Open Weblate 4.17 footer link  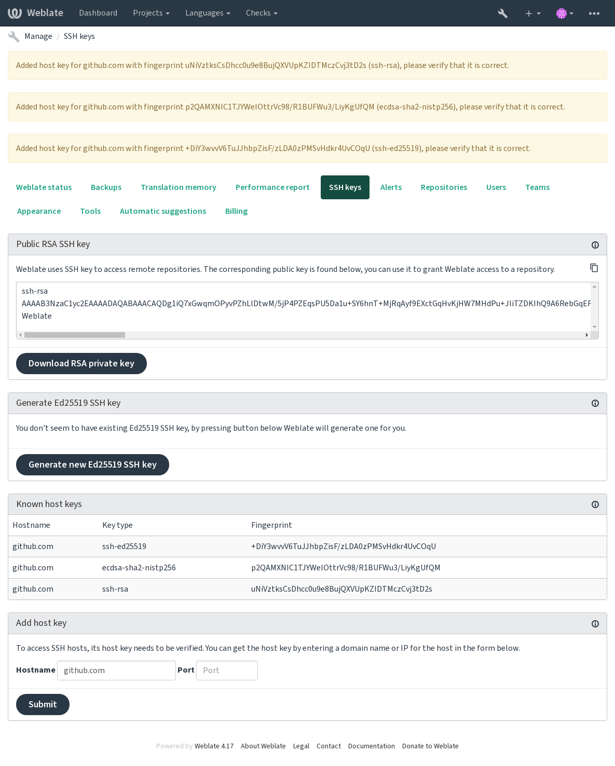214,746
